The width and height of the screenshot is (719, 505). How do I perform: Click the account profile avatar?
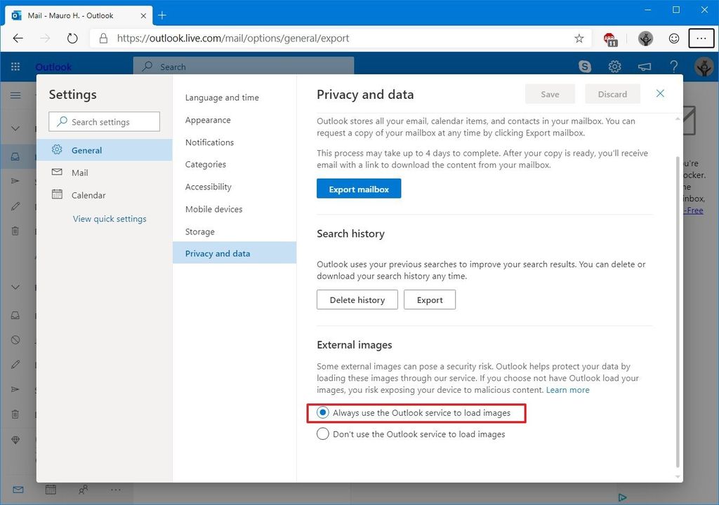[703, 67]
